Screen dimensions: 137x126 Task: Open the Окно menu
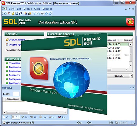coord(37,9)
